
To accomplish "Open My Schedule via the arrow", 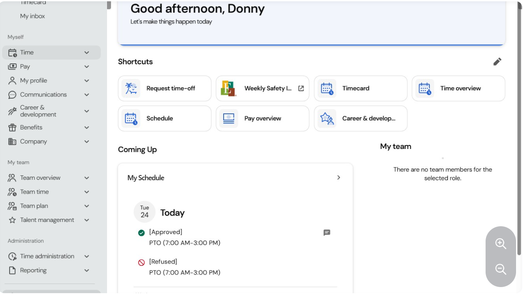I will tap(339, 178).
